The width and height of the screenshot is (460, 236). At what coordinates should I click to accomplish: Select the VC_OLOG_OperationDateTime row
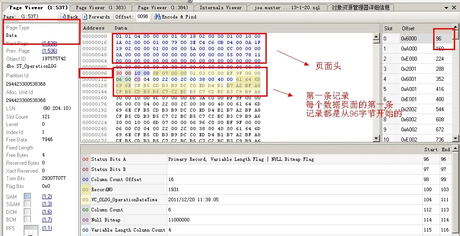267,200
